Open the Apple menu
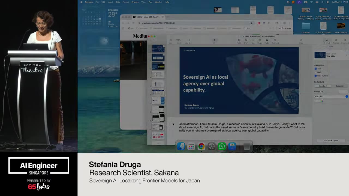 point(81,2)
